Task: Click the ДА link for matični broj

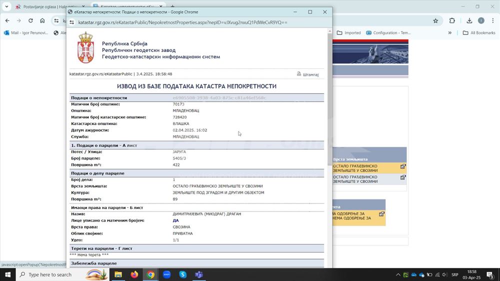Action: point(175,220)
